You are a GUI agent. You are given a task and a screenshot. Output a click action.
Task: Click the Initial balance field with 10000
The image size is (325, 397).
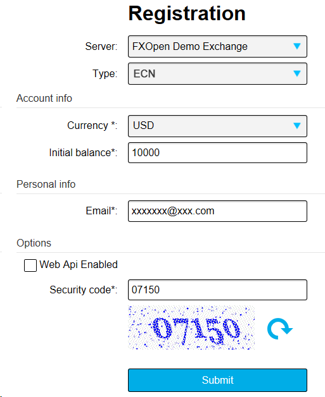coord(217,153)
